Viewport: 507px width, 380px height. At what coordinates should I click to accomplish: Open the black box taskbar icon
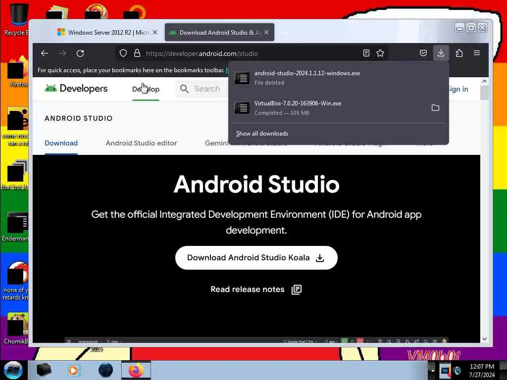44,370
